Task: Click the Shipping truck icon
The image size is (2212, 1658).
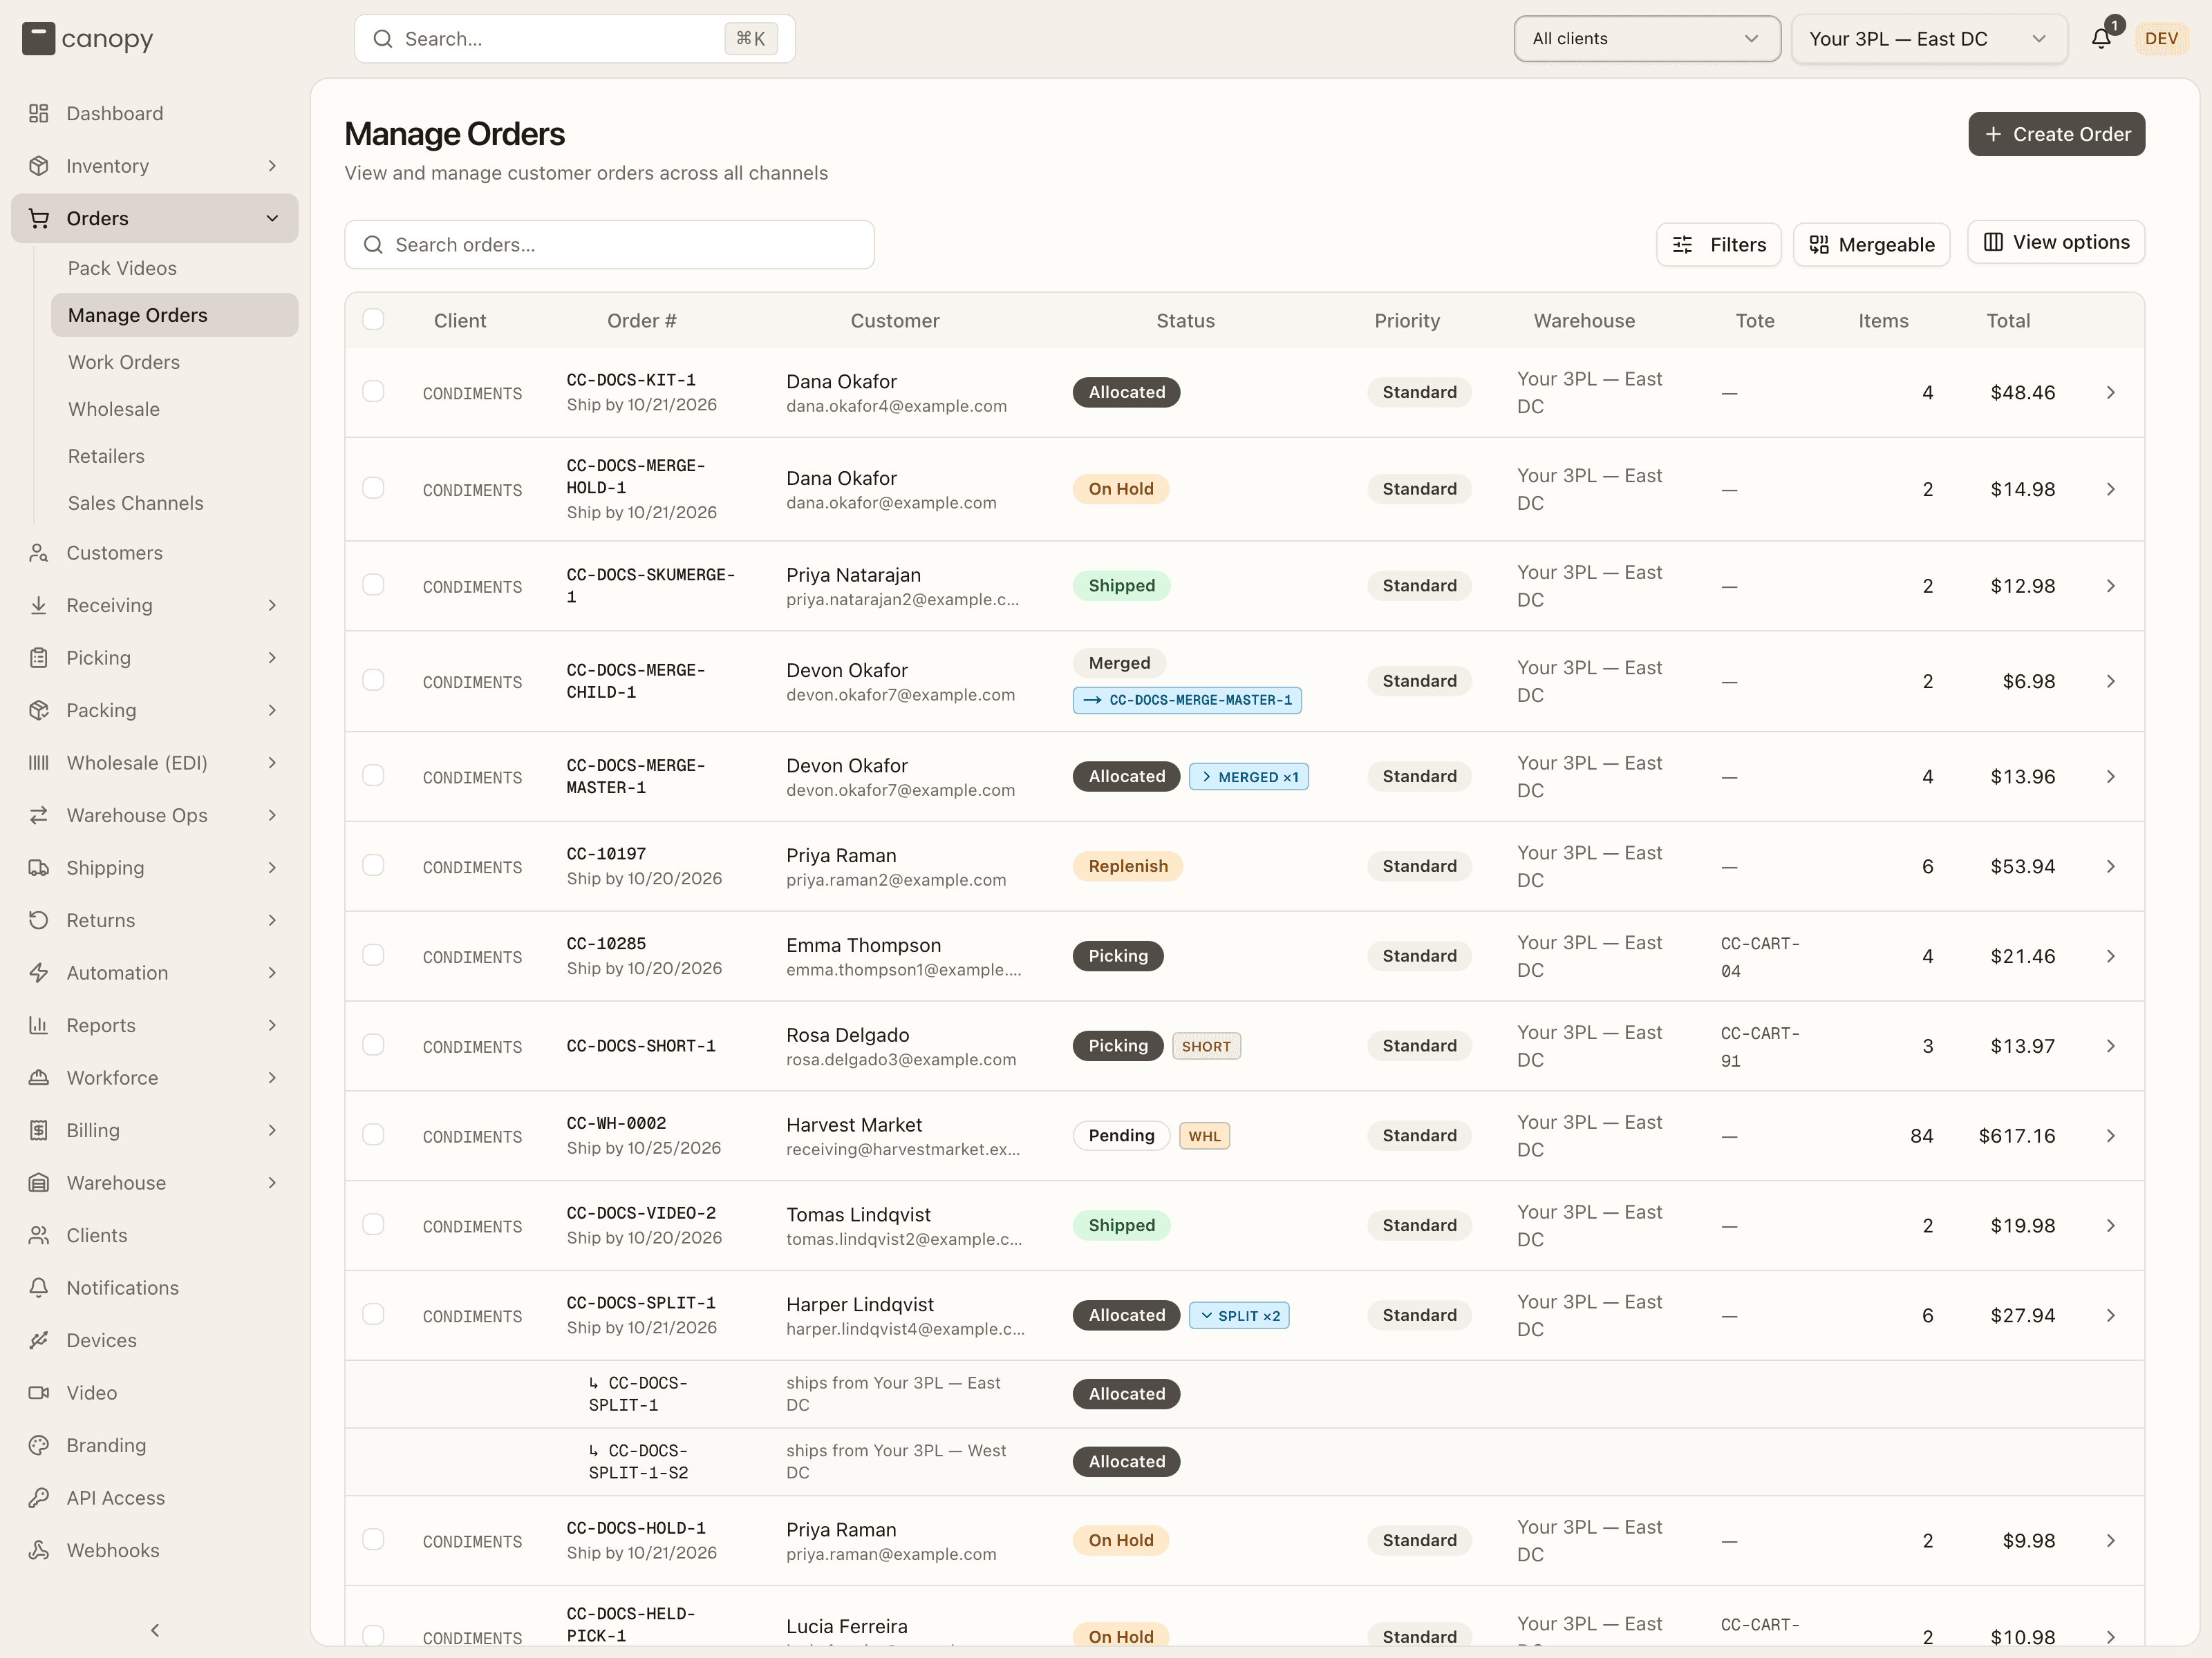Action: coord(38,868)
